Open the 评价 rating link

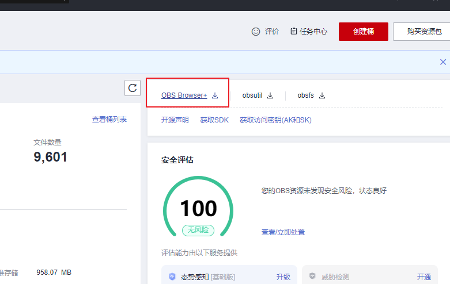[x=272, y=32]
